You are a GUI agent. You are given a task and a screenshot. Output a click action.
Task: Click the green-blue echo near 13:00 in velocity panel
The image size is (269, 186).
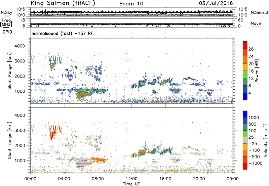pos(142,152)
